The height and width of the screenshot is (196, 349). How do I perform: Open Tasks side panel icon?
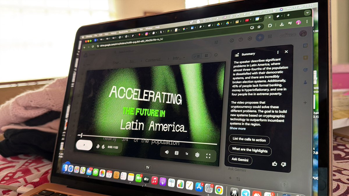tap(305, 70)
